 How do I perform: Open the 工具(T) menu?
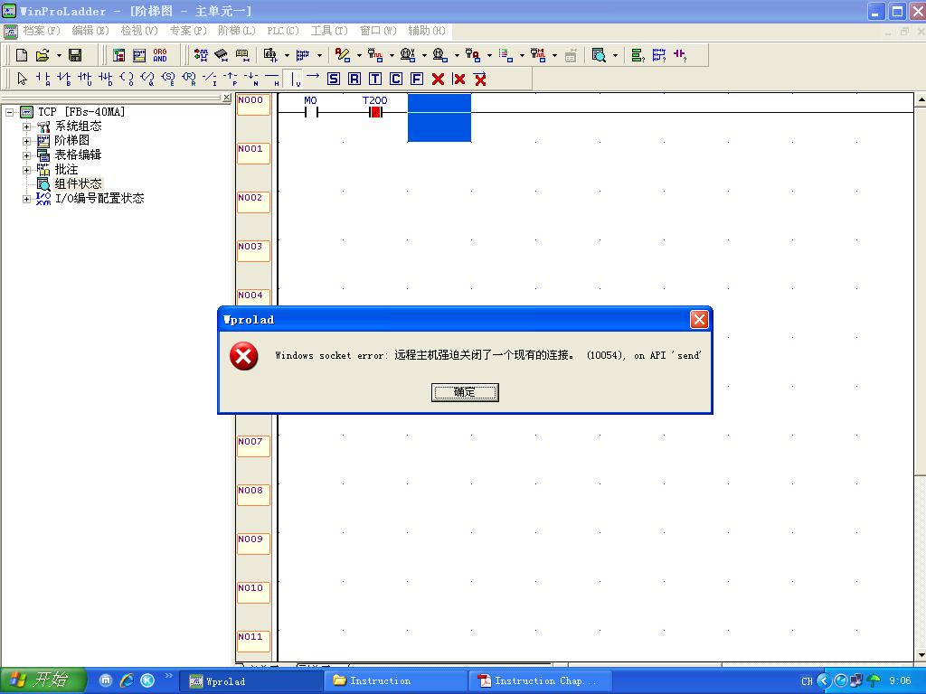[x=328, y=31]
